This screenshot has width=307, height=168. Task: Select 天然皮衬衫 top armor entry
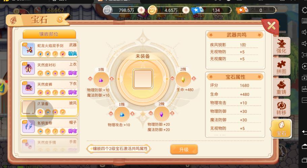[49, 69]
